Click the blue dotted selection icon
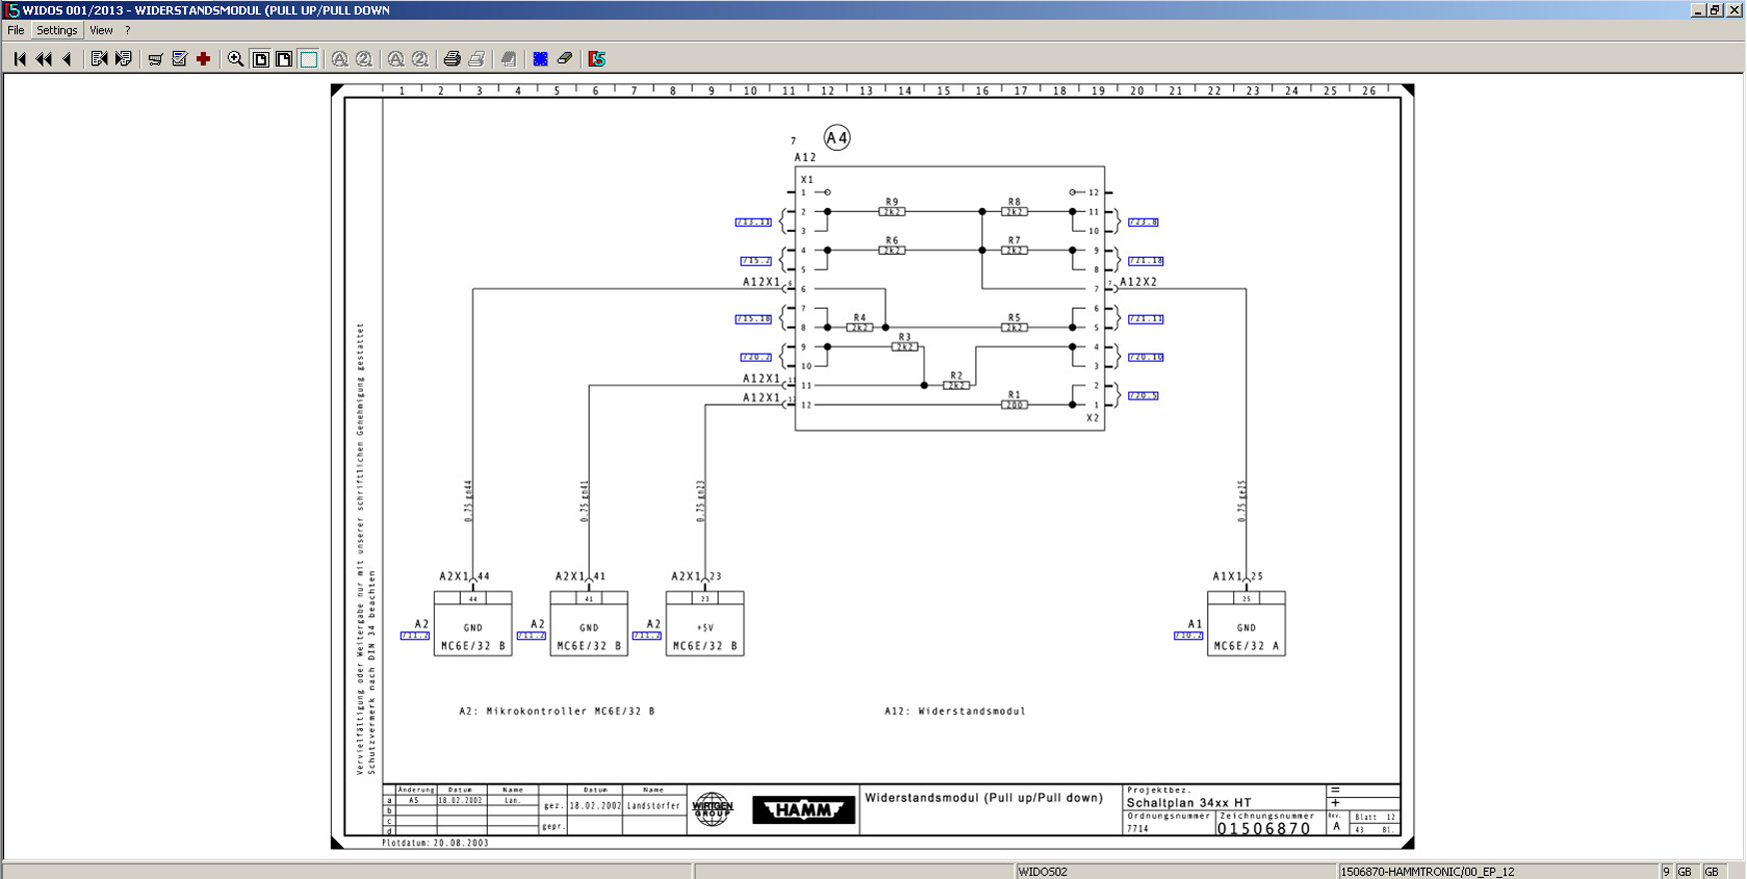Viewport: 1747px width, 879px height. (541, 59)
